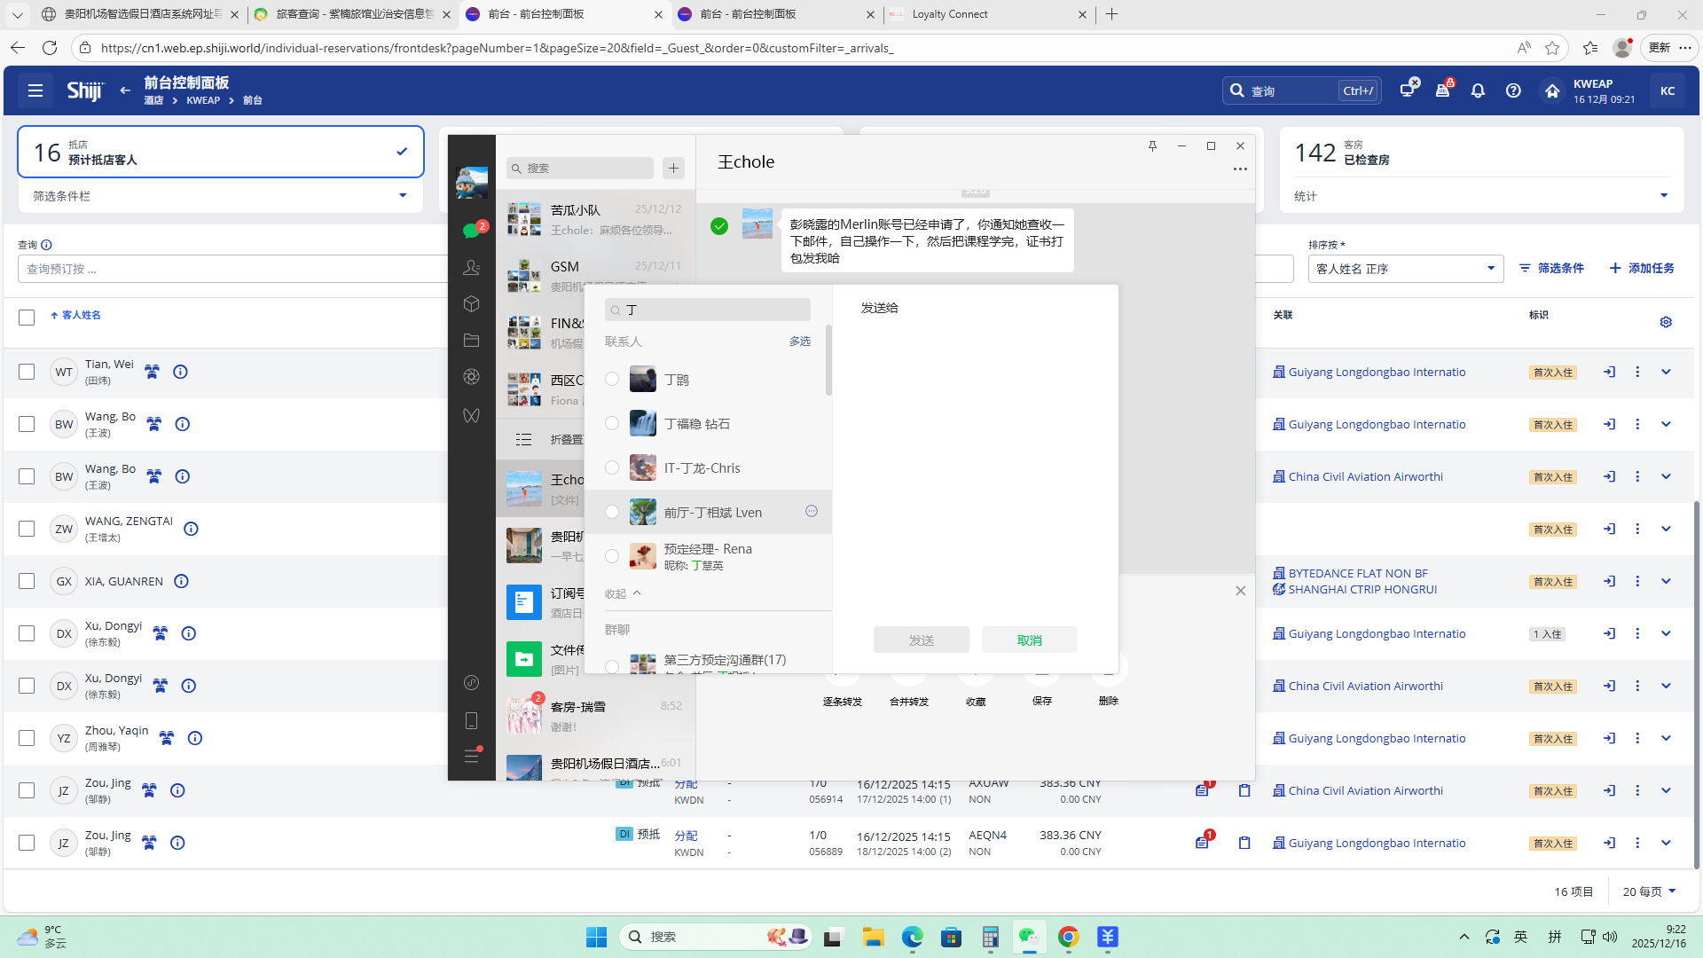Click the notification bell icon
The image size is (1703, 958).
(x=1478, y=90)
